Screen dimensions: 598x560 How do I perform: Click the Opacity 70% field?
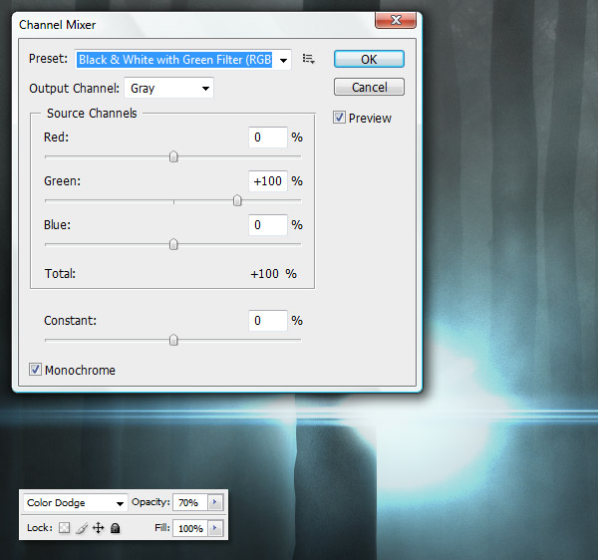tap(190, 502)
